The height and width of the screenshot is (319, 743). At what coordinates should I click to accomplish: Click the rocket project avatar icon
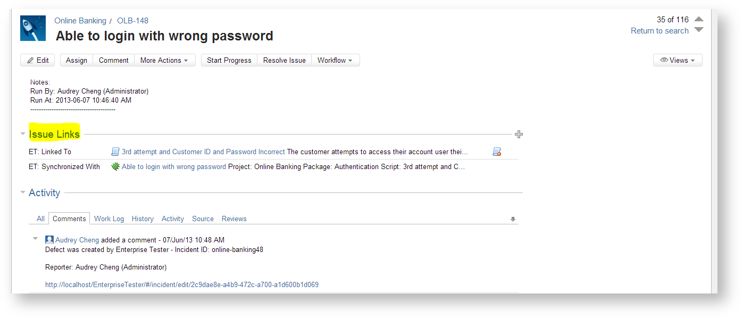[x=33, y=28]
